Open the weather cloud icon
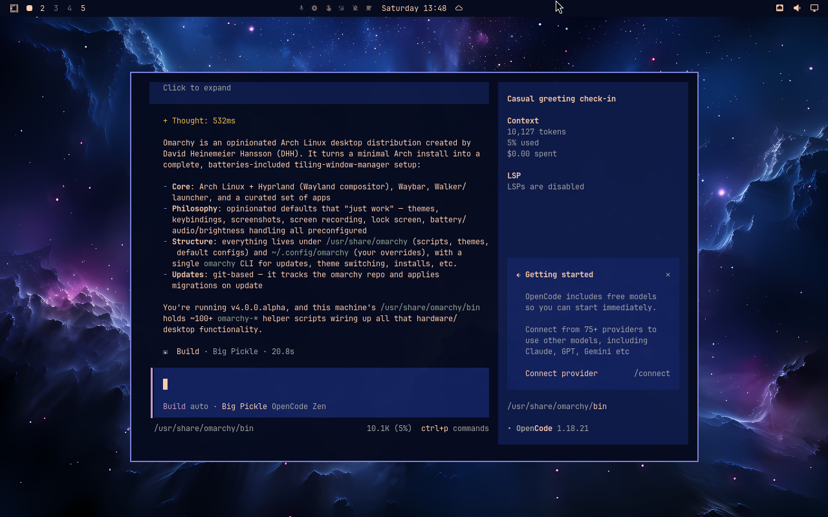 pyautogui.click(x=459, y=8)
